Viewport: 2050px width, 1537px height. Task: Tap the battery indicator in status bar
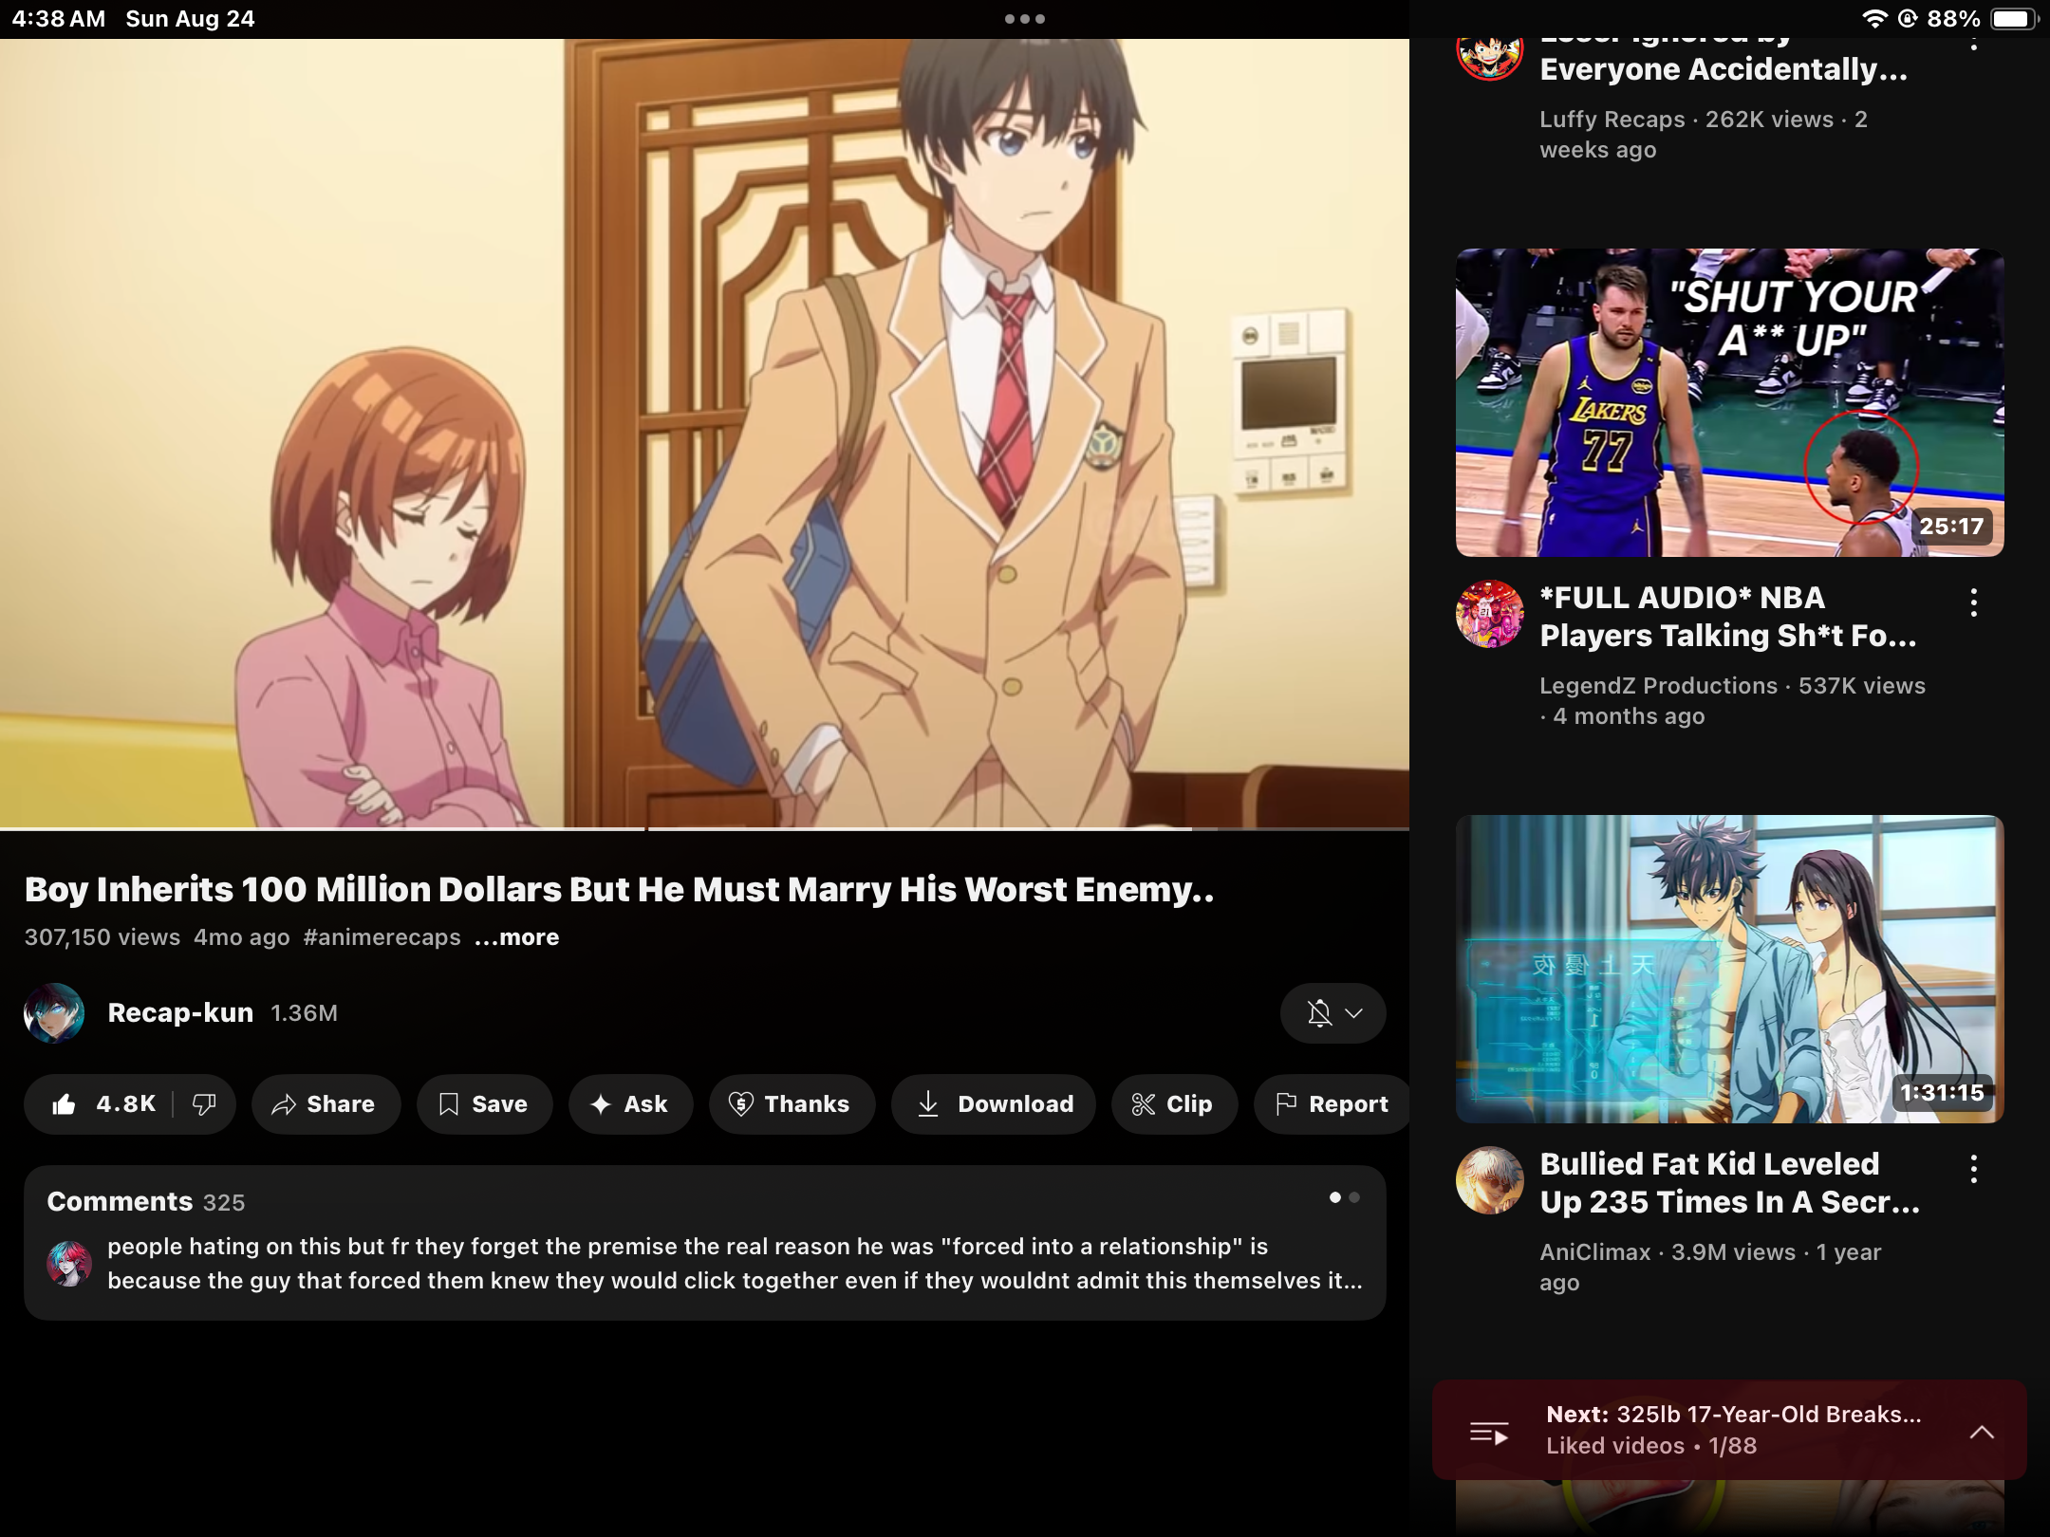click(2014, 19)
